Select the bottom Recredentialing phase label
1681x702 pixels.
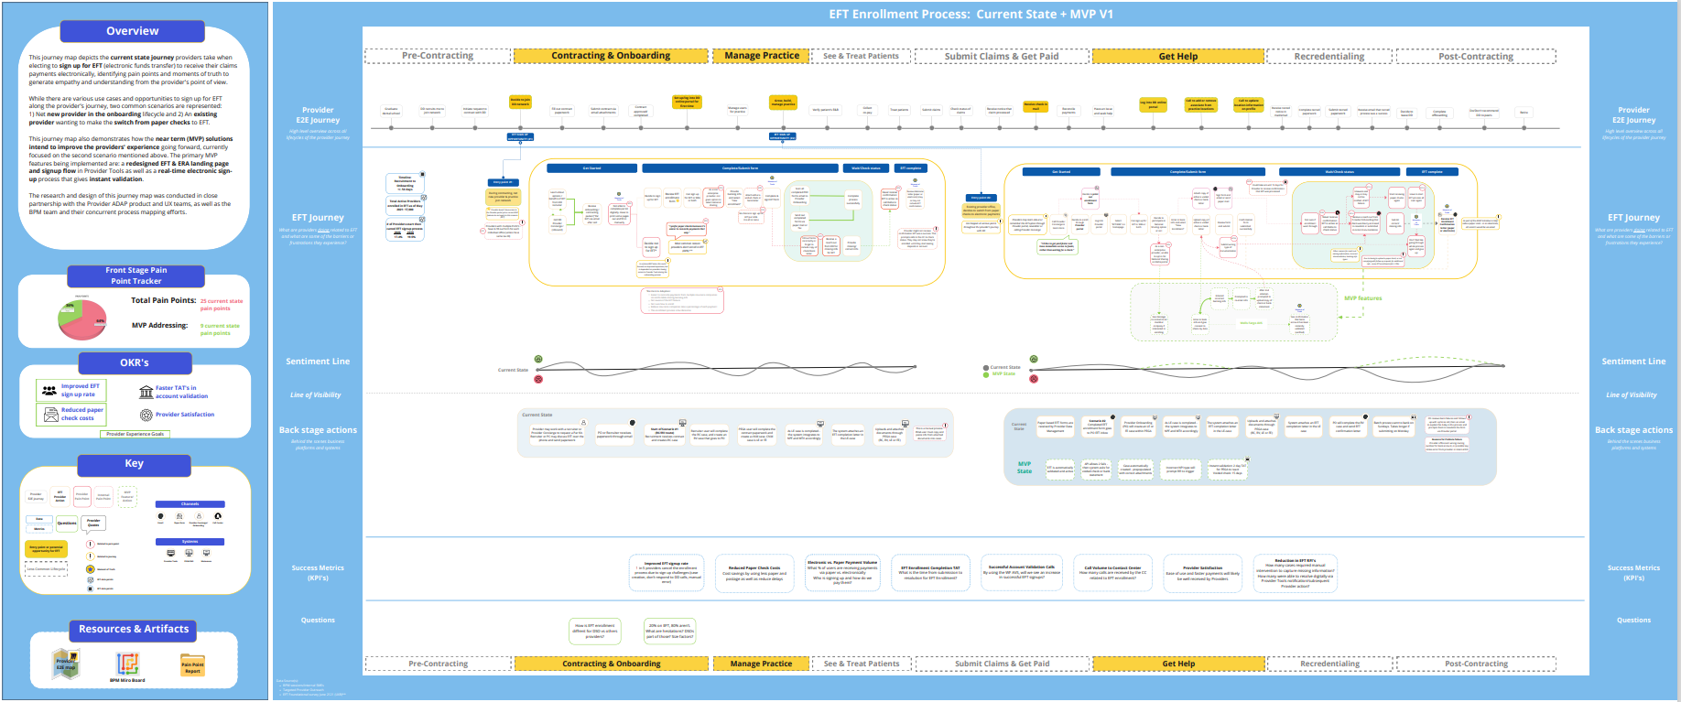[x=1329, y=664]
